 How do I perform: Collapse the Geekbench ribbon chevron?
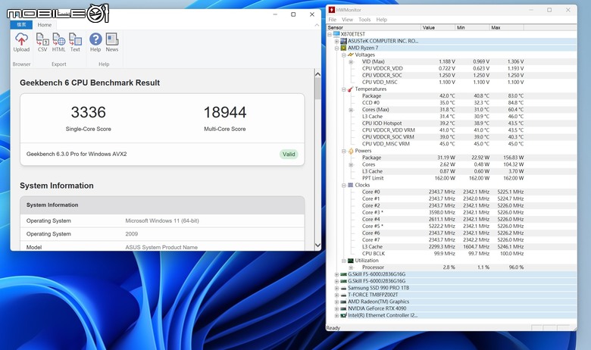(x=317, y=25)
